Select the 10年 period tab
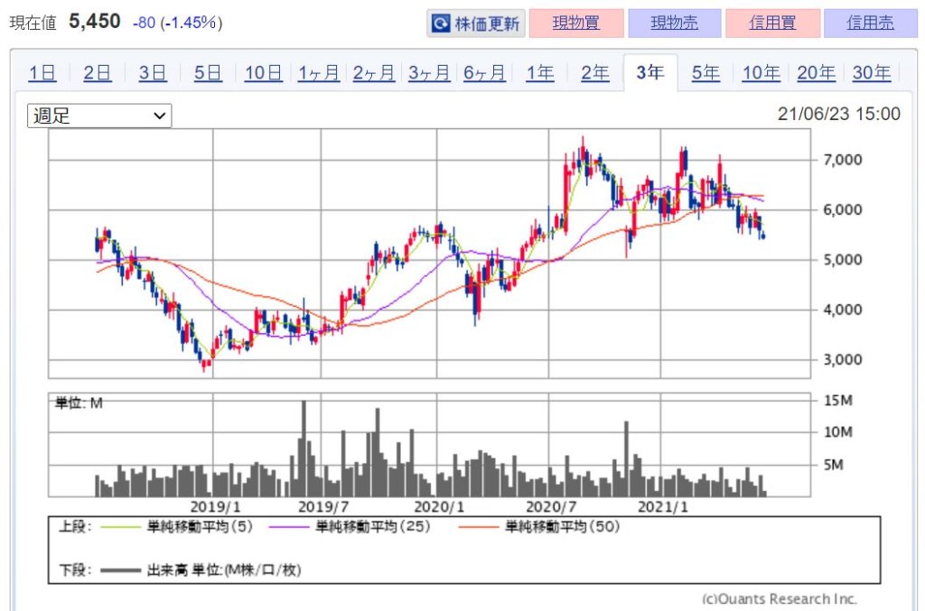 tap(761, 72)
